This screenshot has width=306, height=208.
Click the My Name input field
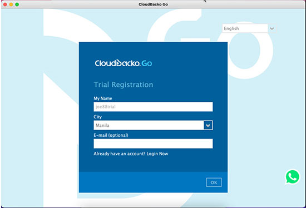click(x=153, y=107)
